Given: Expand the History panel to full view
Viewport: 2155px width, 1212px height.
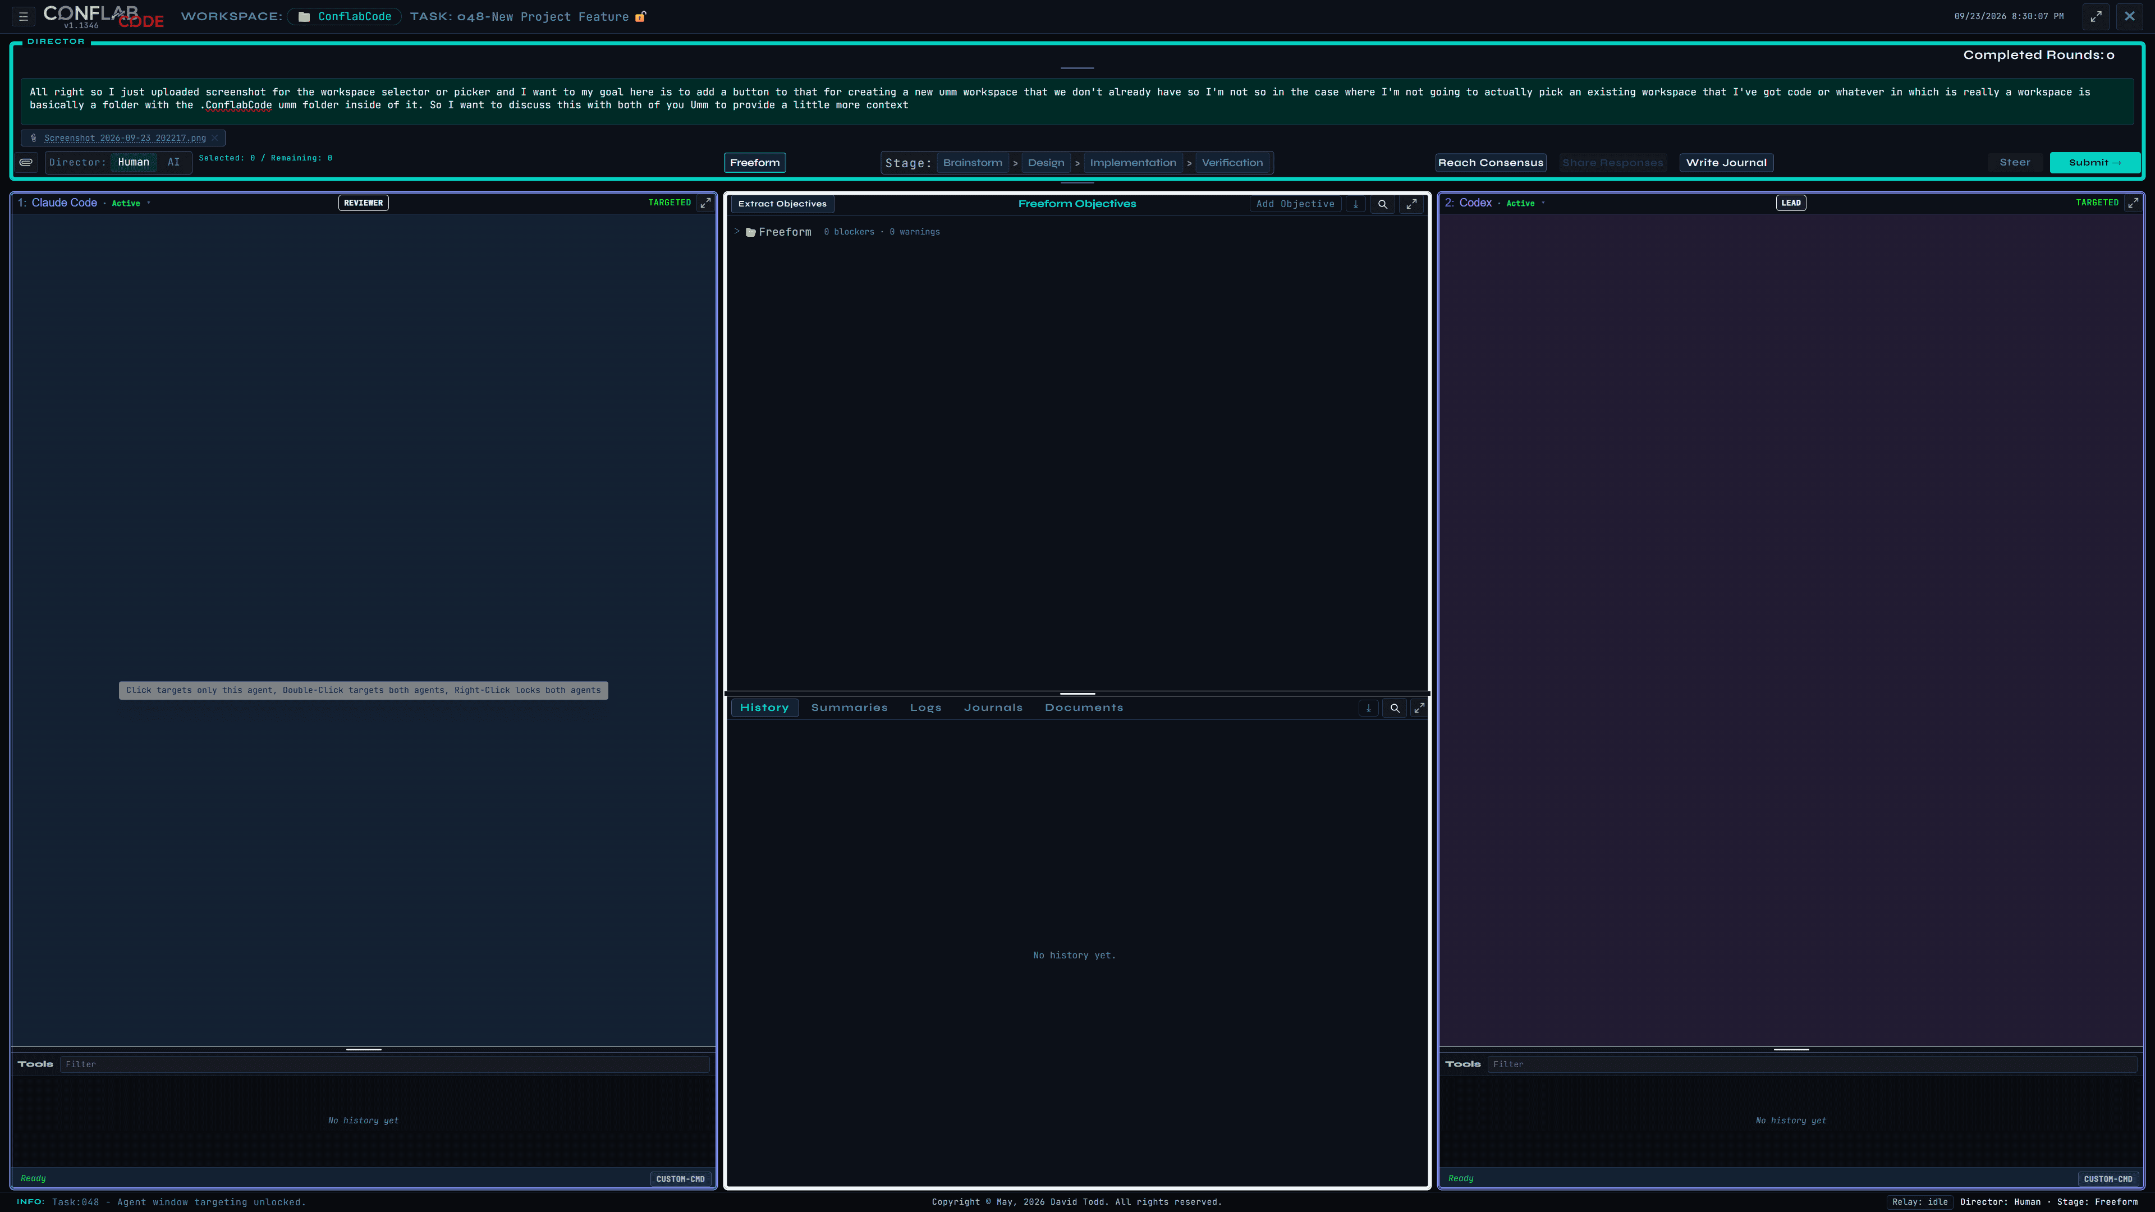Looking at the screenshot, I should [x=1419, y=709].
